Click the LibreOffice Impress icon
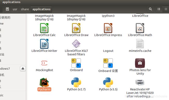The width and height of the screenshot is (169, 100). click(108, 28)
